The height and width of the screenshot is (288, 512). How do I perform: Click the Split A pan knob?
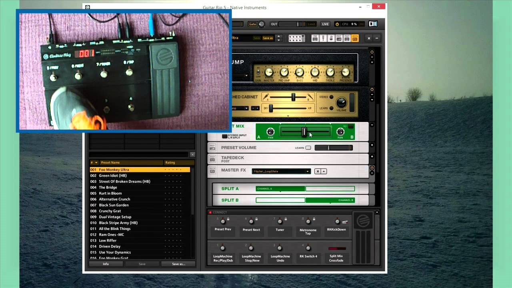270,132
